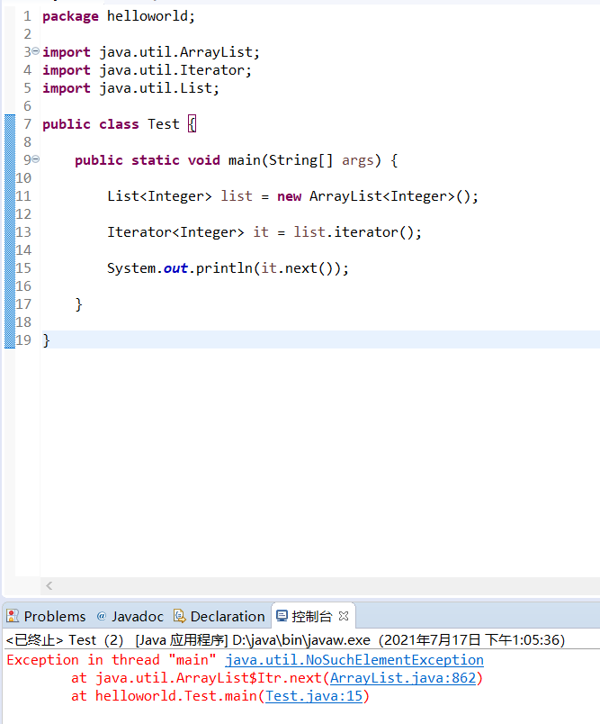Click the 'list.iterator()' statement

(357, 232)
